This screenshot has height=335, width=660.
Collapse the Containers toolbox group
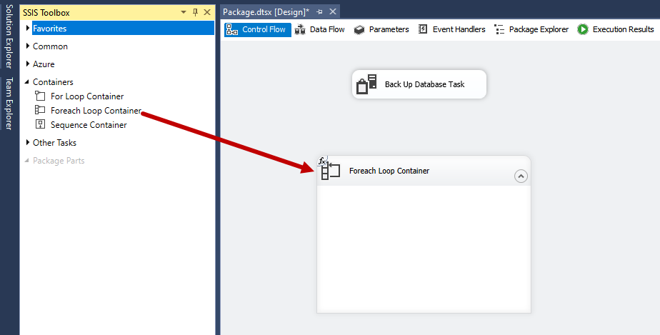tap(27, 82)
